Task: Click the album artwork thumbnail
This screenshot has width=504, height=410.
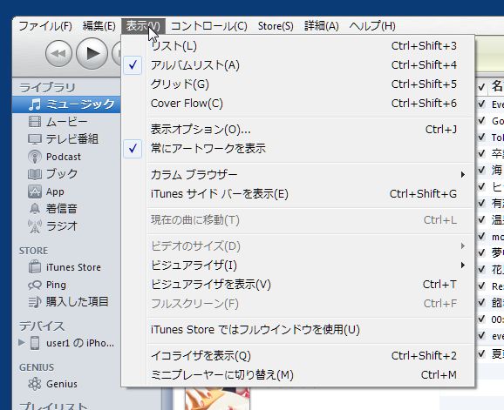Action: click(217, 398)
